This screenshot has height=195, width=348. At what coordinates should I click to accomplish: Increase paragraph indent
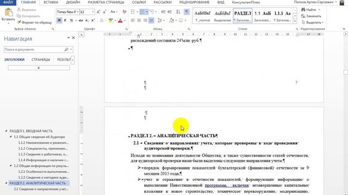(170, 12)
